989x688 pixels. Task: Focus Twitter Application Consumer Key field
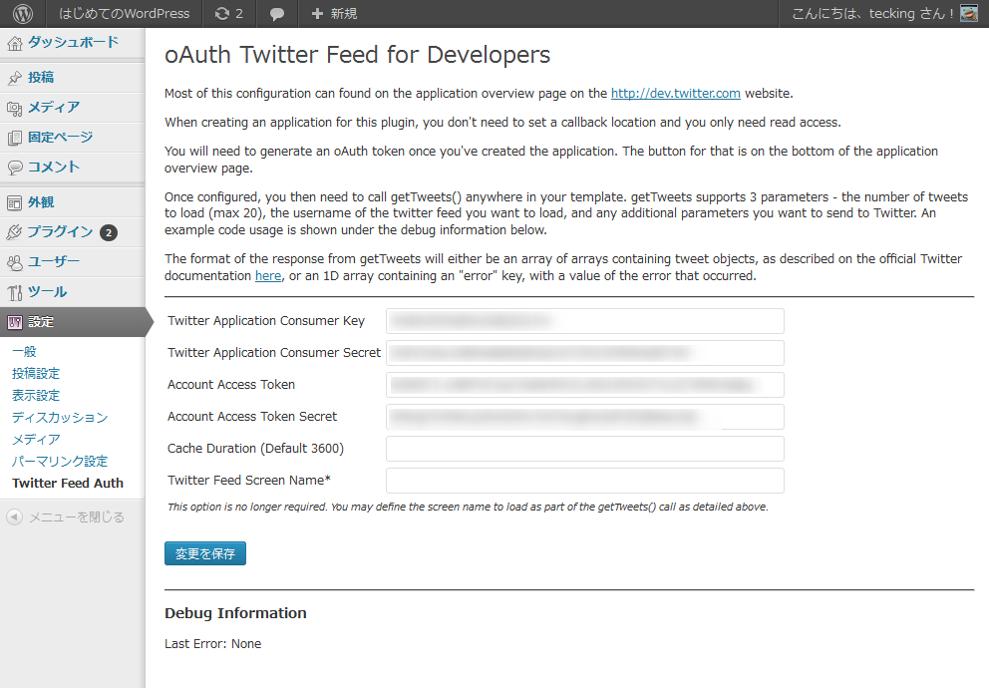pyautogui.click(x=584, y=321)
